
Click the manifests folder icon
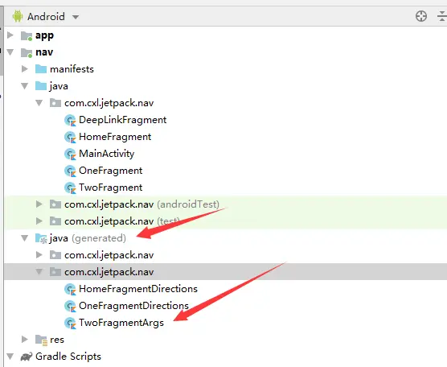point(41,69)
